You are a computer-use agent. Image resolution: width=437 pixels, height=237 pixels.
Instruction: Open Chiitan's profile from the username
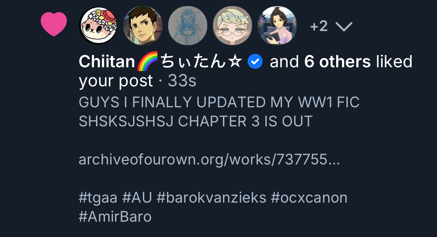click(161, 61)
